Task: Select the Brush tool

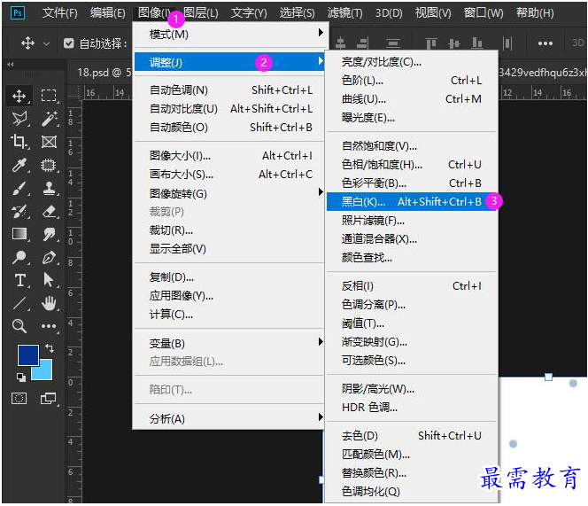Action: click(19, 188)
